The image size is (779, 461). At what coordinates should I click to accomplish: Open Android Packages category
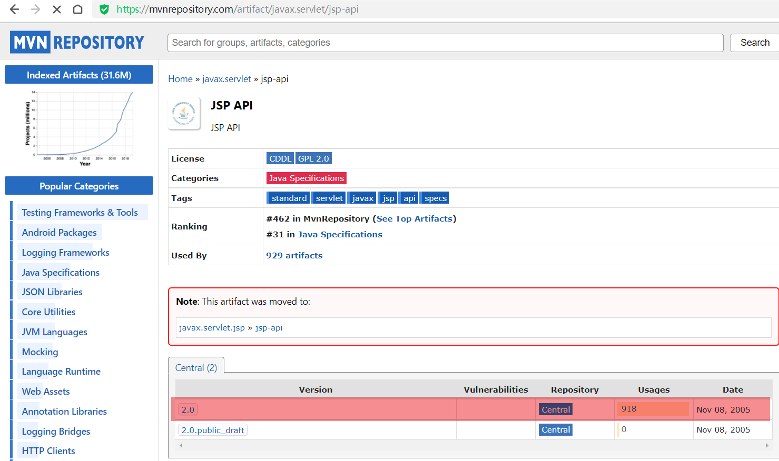[59, 232]
